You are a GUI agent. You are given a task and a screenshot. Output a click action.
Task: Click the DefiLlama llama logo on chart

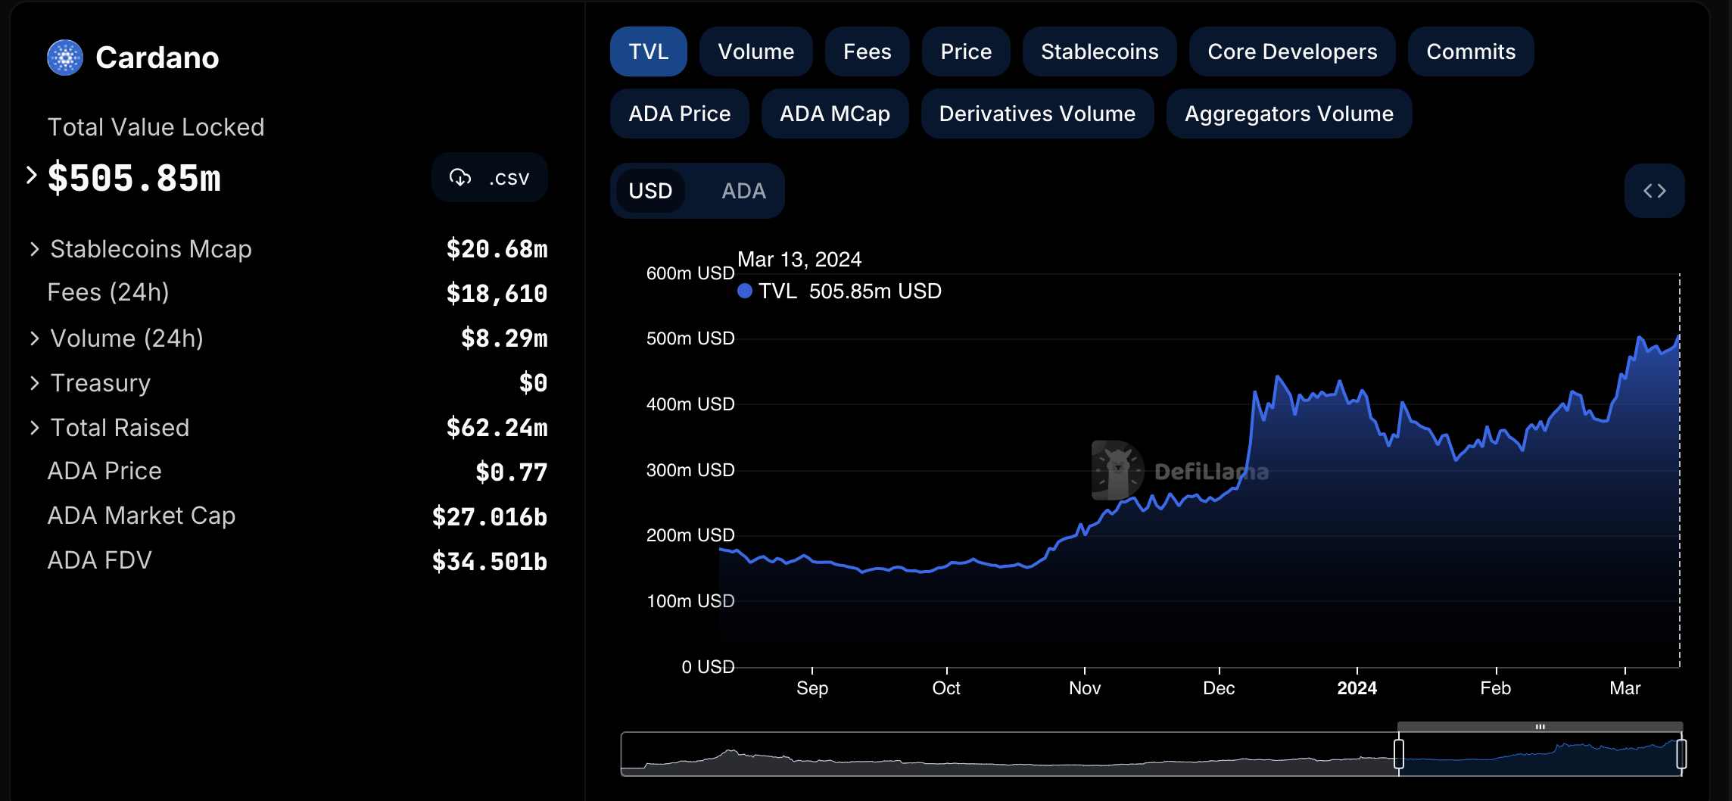coord(1117,470)
